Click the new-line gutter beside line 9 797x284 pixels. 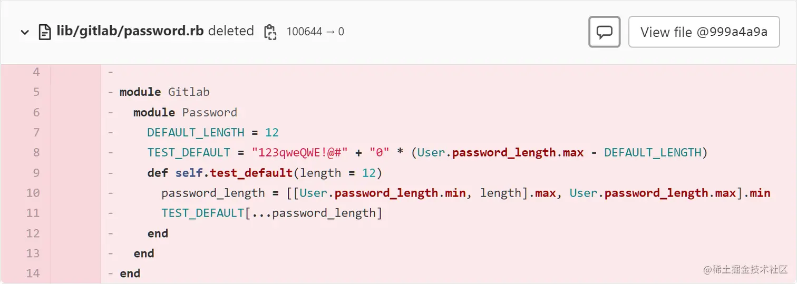point(75,173)
